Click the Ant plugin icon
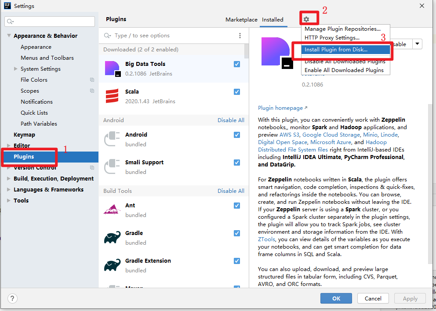The height and width of the screenshot is (311, 436). click(112, 210)
